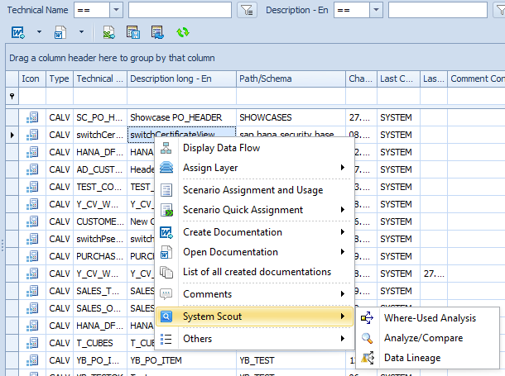Choose List of all created documentations
Image resolution: width=505 pixels, height=376 pixels.
click(257, 272)
